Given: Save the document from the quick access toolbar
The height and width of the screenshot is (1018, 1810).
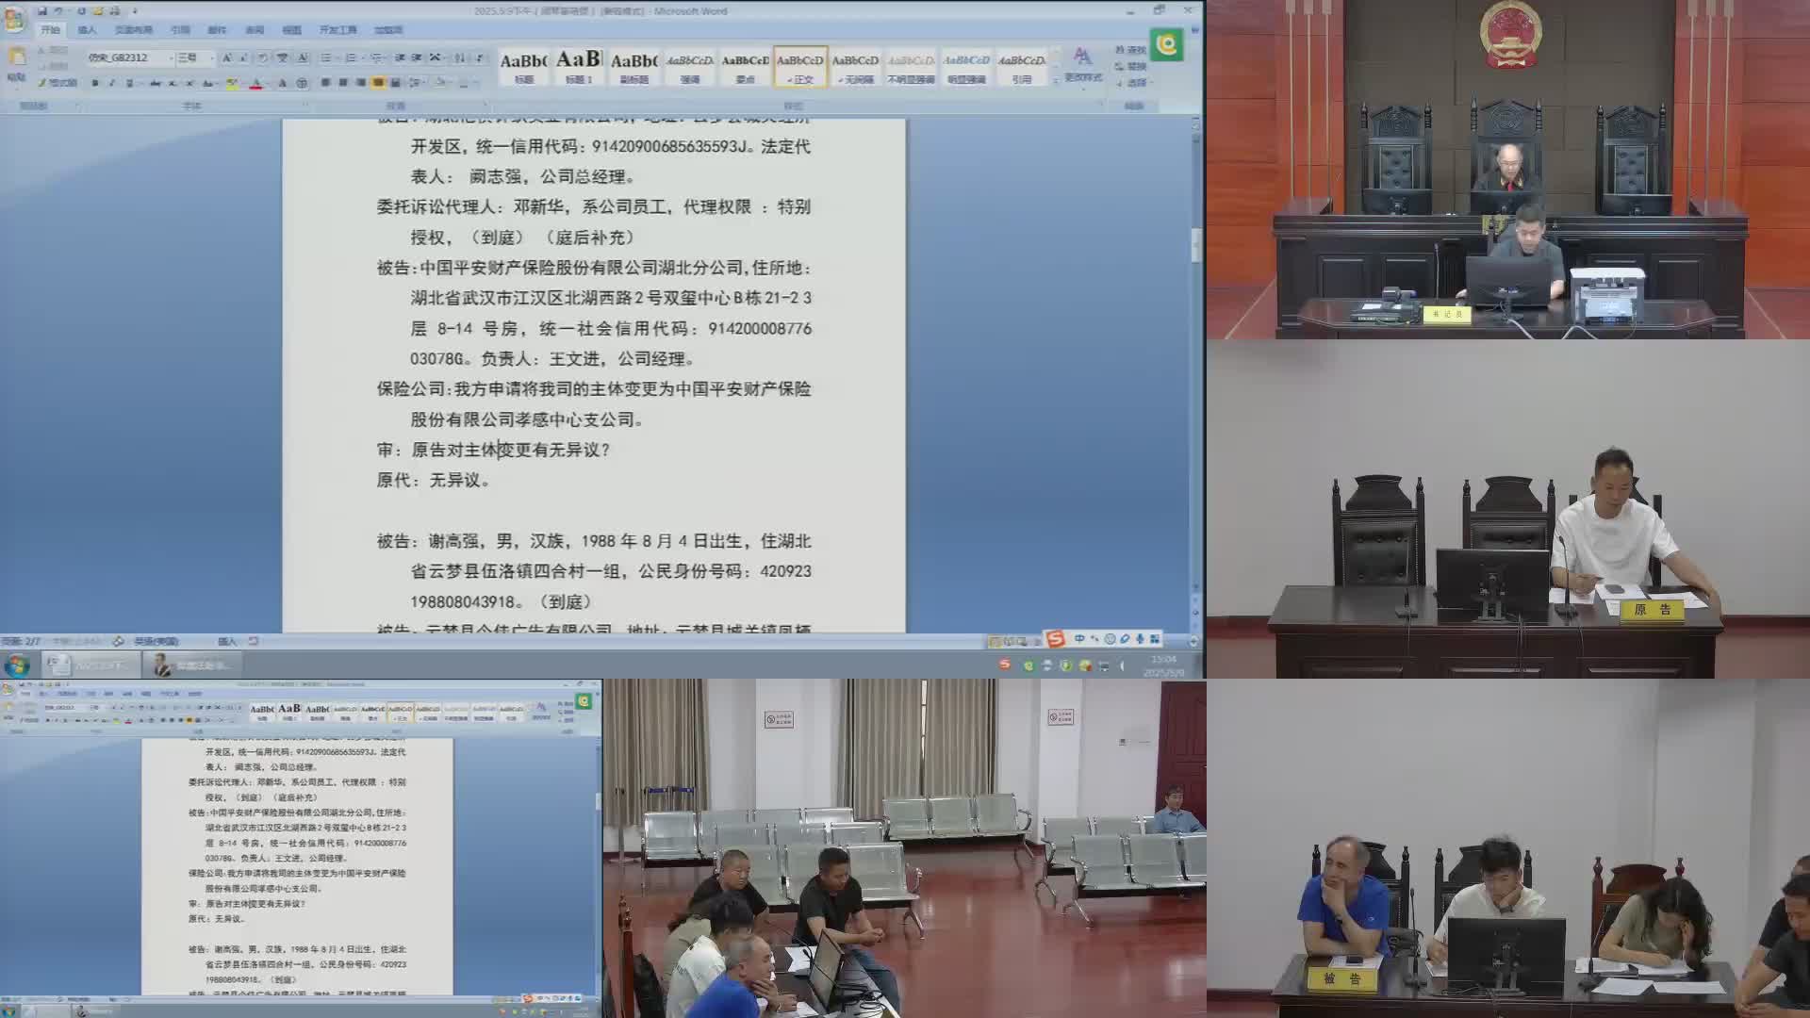Looking at the screenshot, I should coord(41,11).
